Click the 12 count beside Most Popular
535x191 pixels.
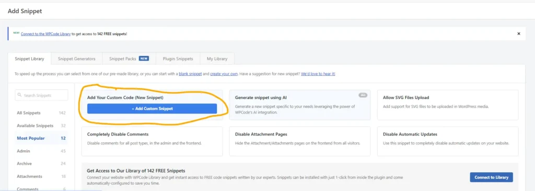click(63, 138)
